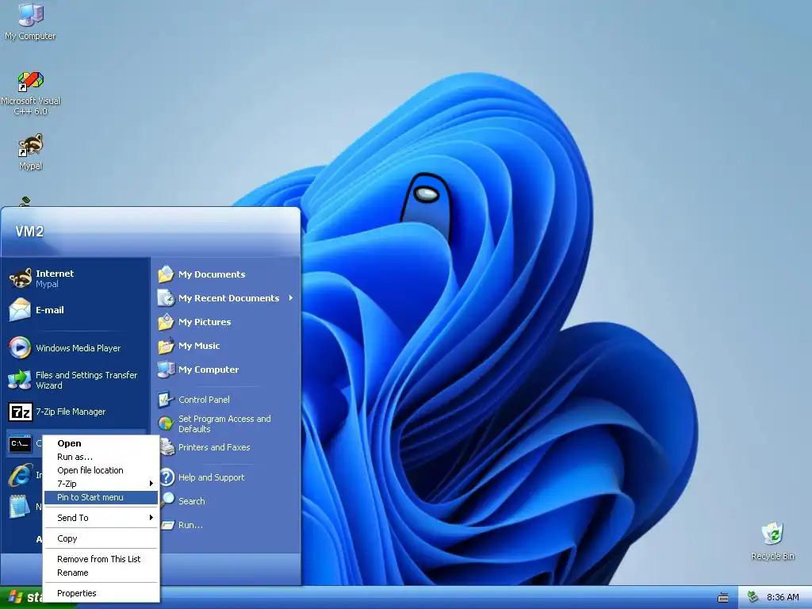Screen dimensions: 812x609
Task: Click the My Recent Documents icon
Action: point(166,298)
